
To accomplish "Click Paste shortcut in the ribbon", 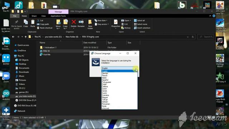I will point(45,28).
